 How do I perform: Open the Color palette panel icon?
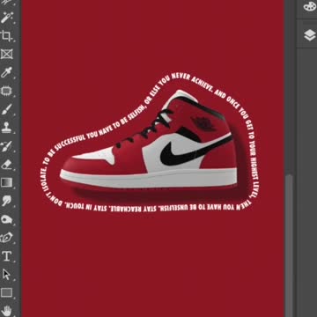(x=309, y=6)
